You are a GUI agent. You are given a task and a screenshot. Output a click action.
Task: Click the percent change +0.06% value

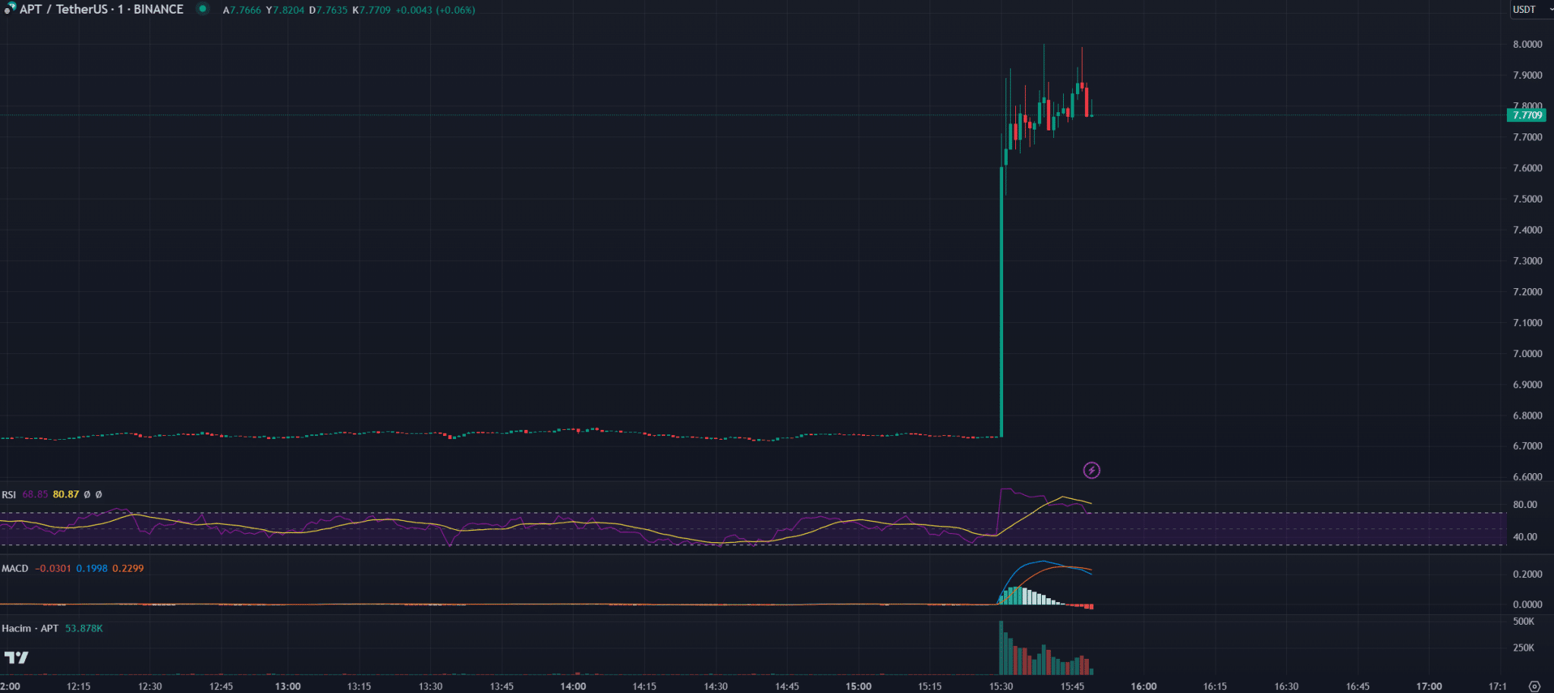tap(455, 11)
